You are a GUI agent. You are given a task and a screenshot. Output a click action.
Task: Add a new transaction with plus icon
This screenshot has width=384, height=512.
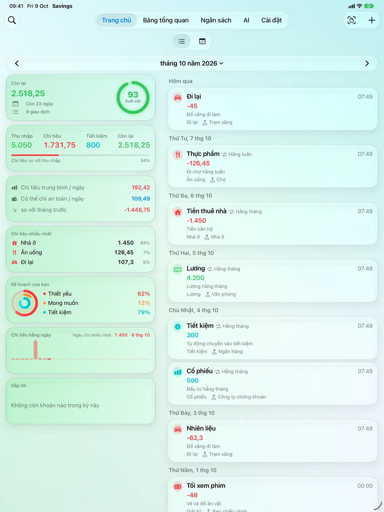372,20
